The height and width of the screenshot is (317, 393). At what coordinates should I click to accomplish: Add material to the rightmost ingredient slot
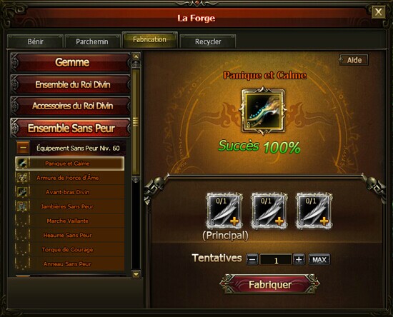tap(314, 211)
